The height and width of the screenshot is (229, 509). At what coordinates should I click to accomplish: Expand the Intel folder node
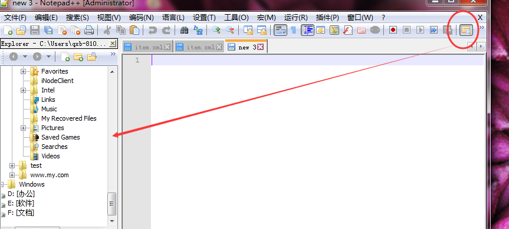click(24, 90)
